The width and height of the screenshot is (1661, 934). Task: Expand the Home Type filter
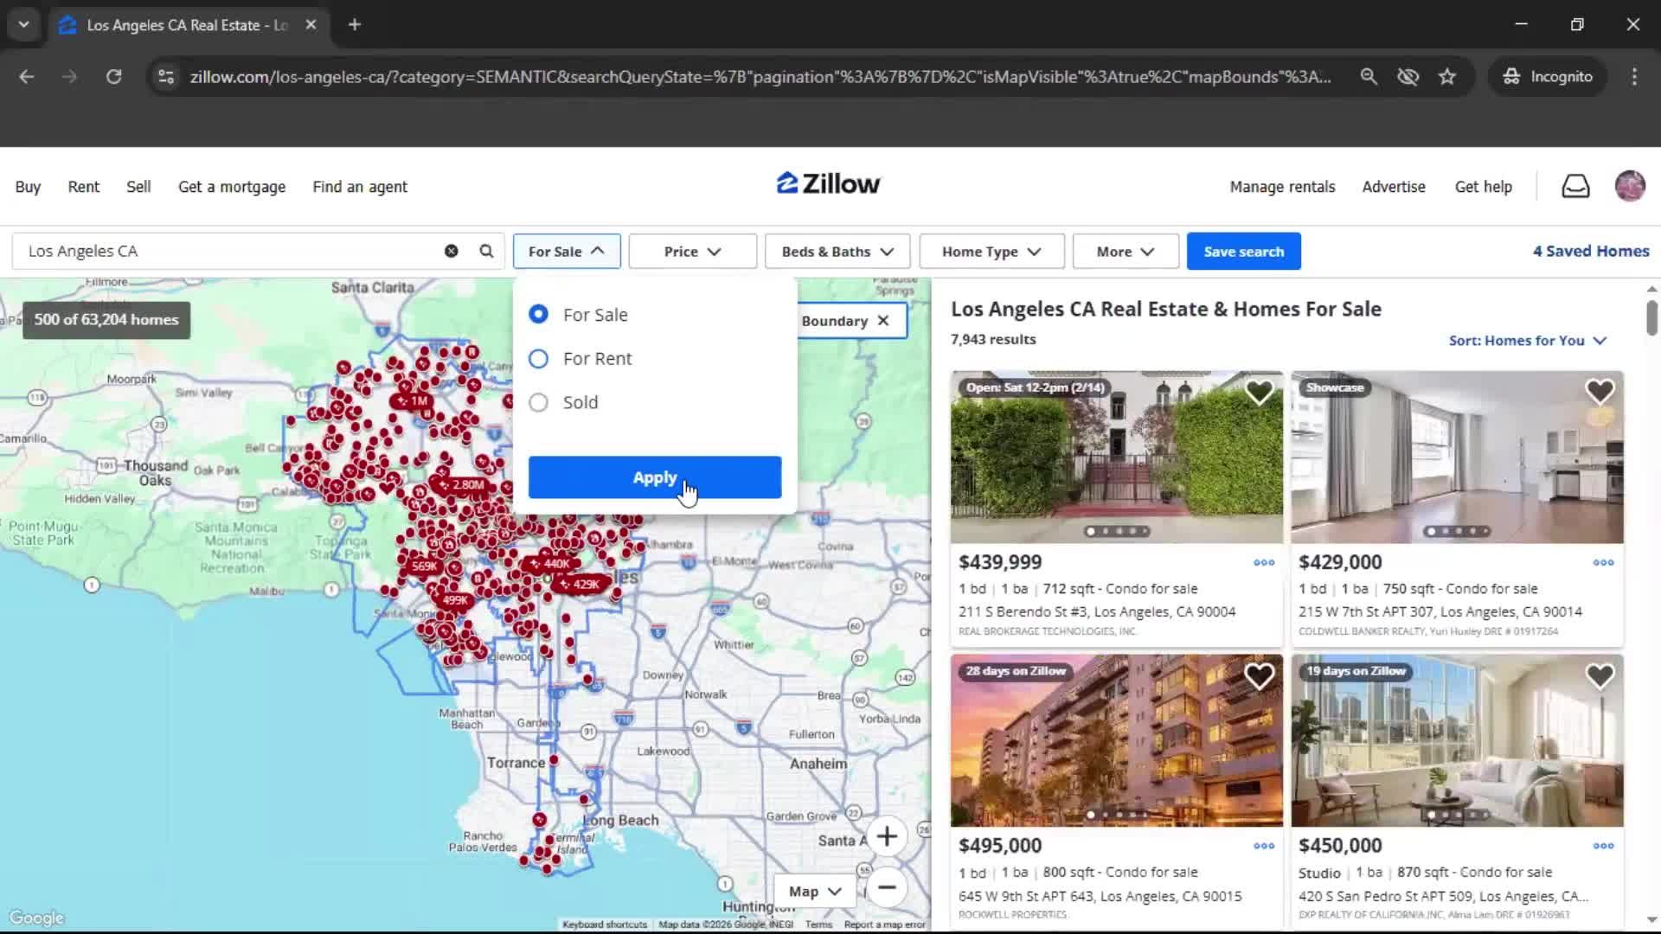click(x=991, y=251)
